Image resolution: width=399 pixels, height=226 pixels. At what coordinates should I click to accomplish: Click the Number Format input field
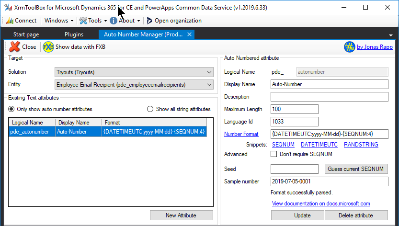[x=330, y=134]
